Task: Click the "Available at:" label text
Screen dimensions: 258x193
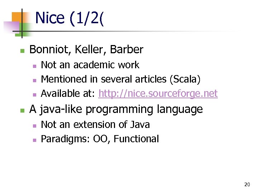Action: pyautogui.click(x=68, y=94)
